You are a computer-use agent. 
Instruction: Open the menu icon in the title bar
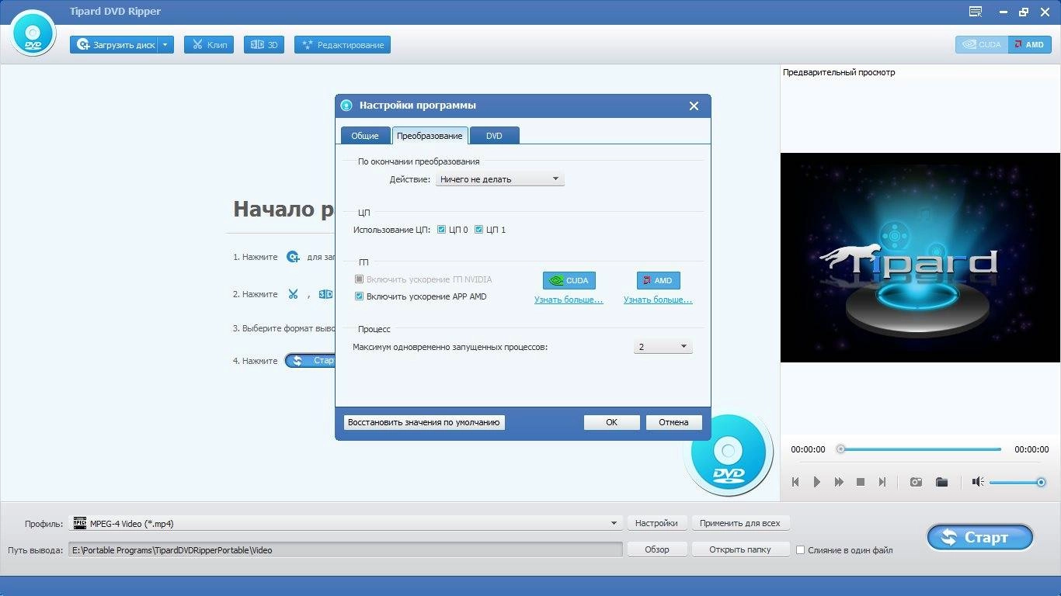pyautogui.click(x=976, y=12)
